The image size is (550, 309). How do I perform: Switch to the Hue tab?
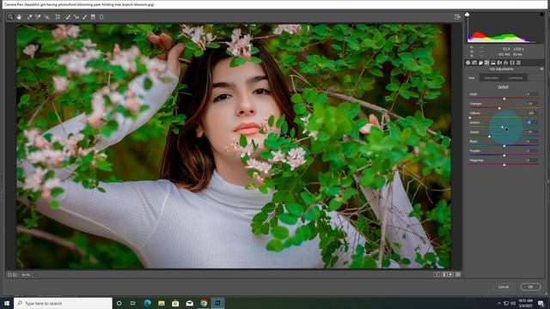[472, 78]
